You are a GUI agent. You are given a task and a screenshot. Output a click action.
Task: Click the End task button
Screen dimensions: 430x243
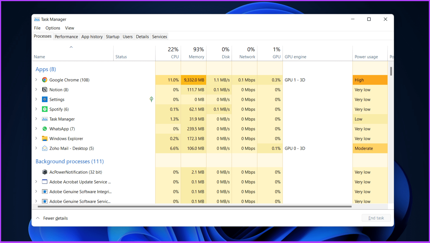[x=376, y=218]
